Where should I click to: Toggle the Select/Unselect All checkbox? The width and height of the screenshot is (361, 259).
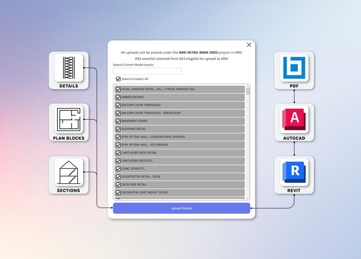point(118,79)
